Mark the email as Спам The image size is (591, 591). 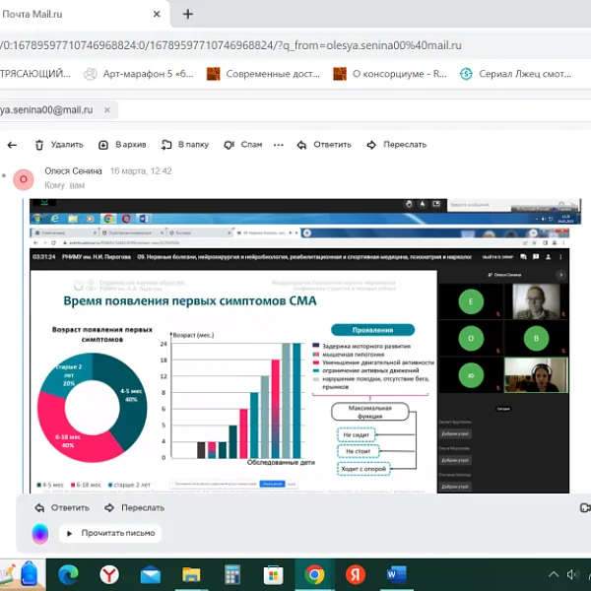[242, 145]
